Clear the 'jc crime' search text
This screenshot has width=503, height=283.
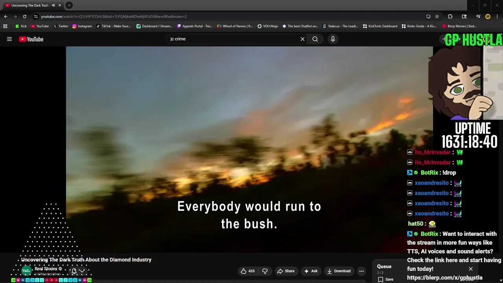pos(303,39)
